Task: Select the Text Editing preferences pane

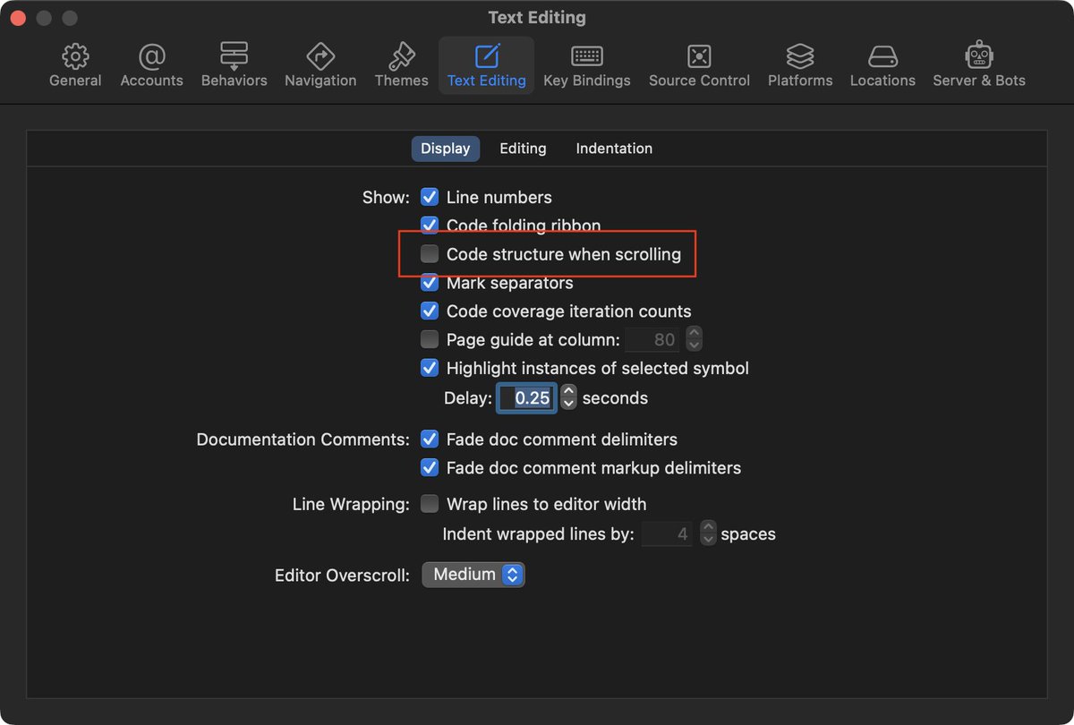Action: click(487, 65)
